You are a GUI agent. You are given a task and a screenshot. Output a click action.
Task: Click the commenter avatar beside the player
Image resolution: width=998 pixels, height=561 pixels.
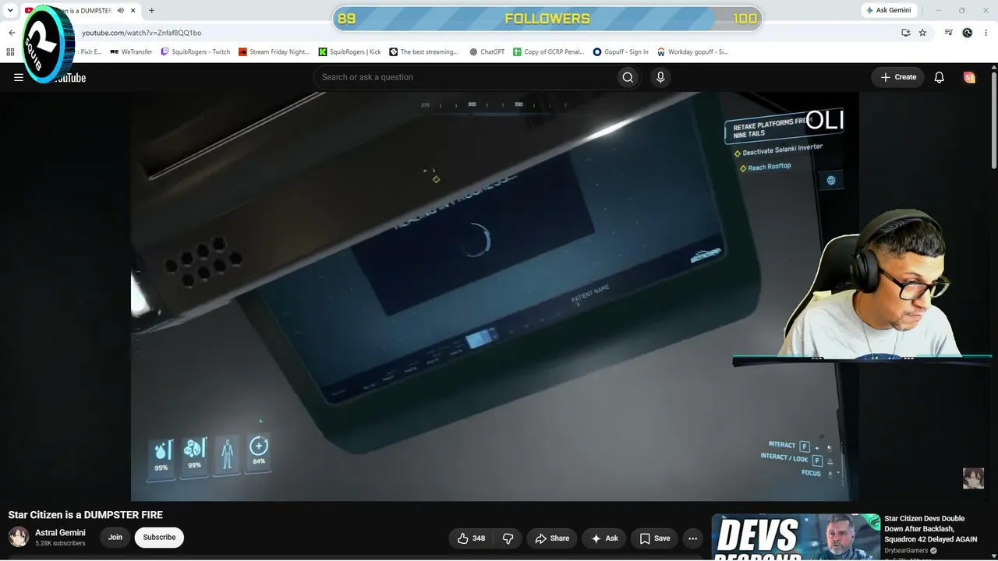click(x=973, y=478)
